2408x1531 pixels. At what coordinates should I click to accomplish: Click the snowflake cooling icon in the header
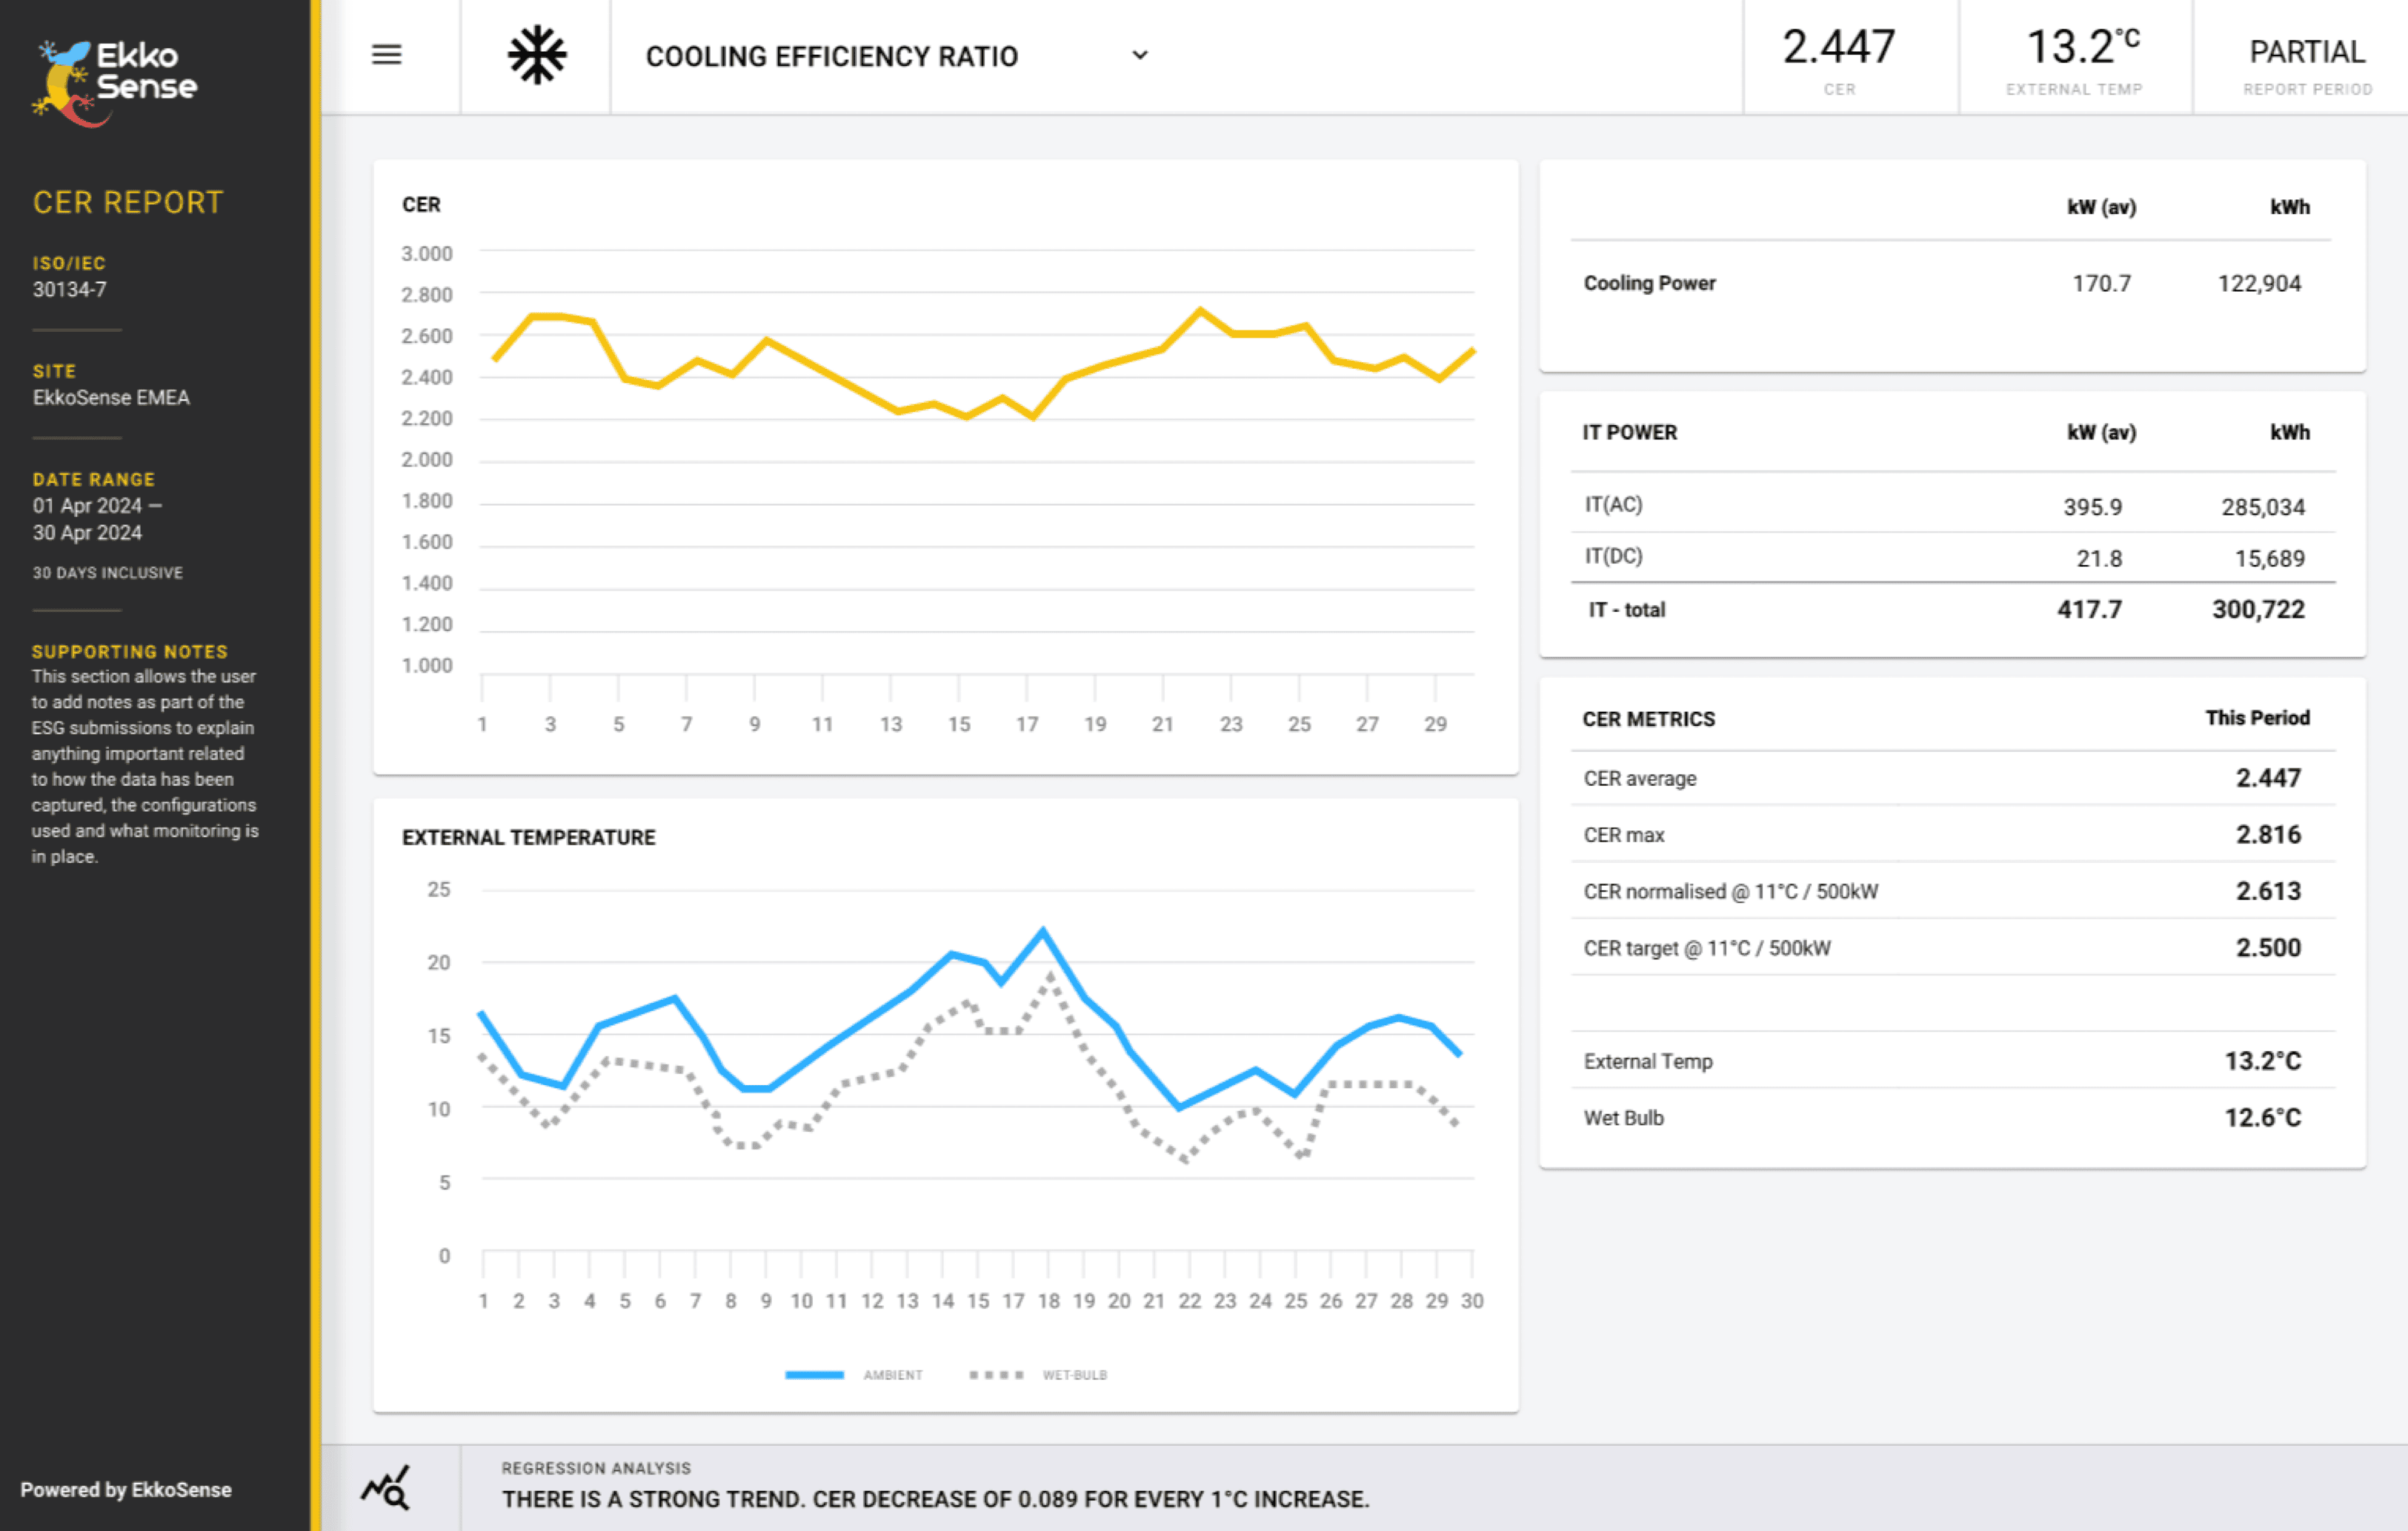click(x=535, y=55)
